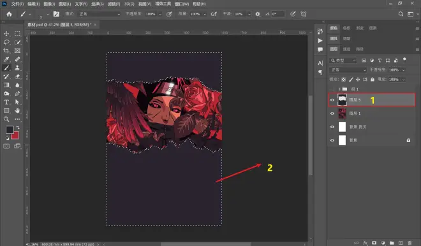Open layer filter 类型 dropdown
421x246 pixels.
343,61
